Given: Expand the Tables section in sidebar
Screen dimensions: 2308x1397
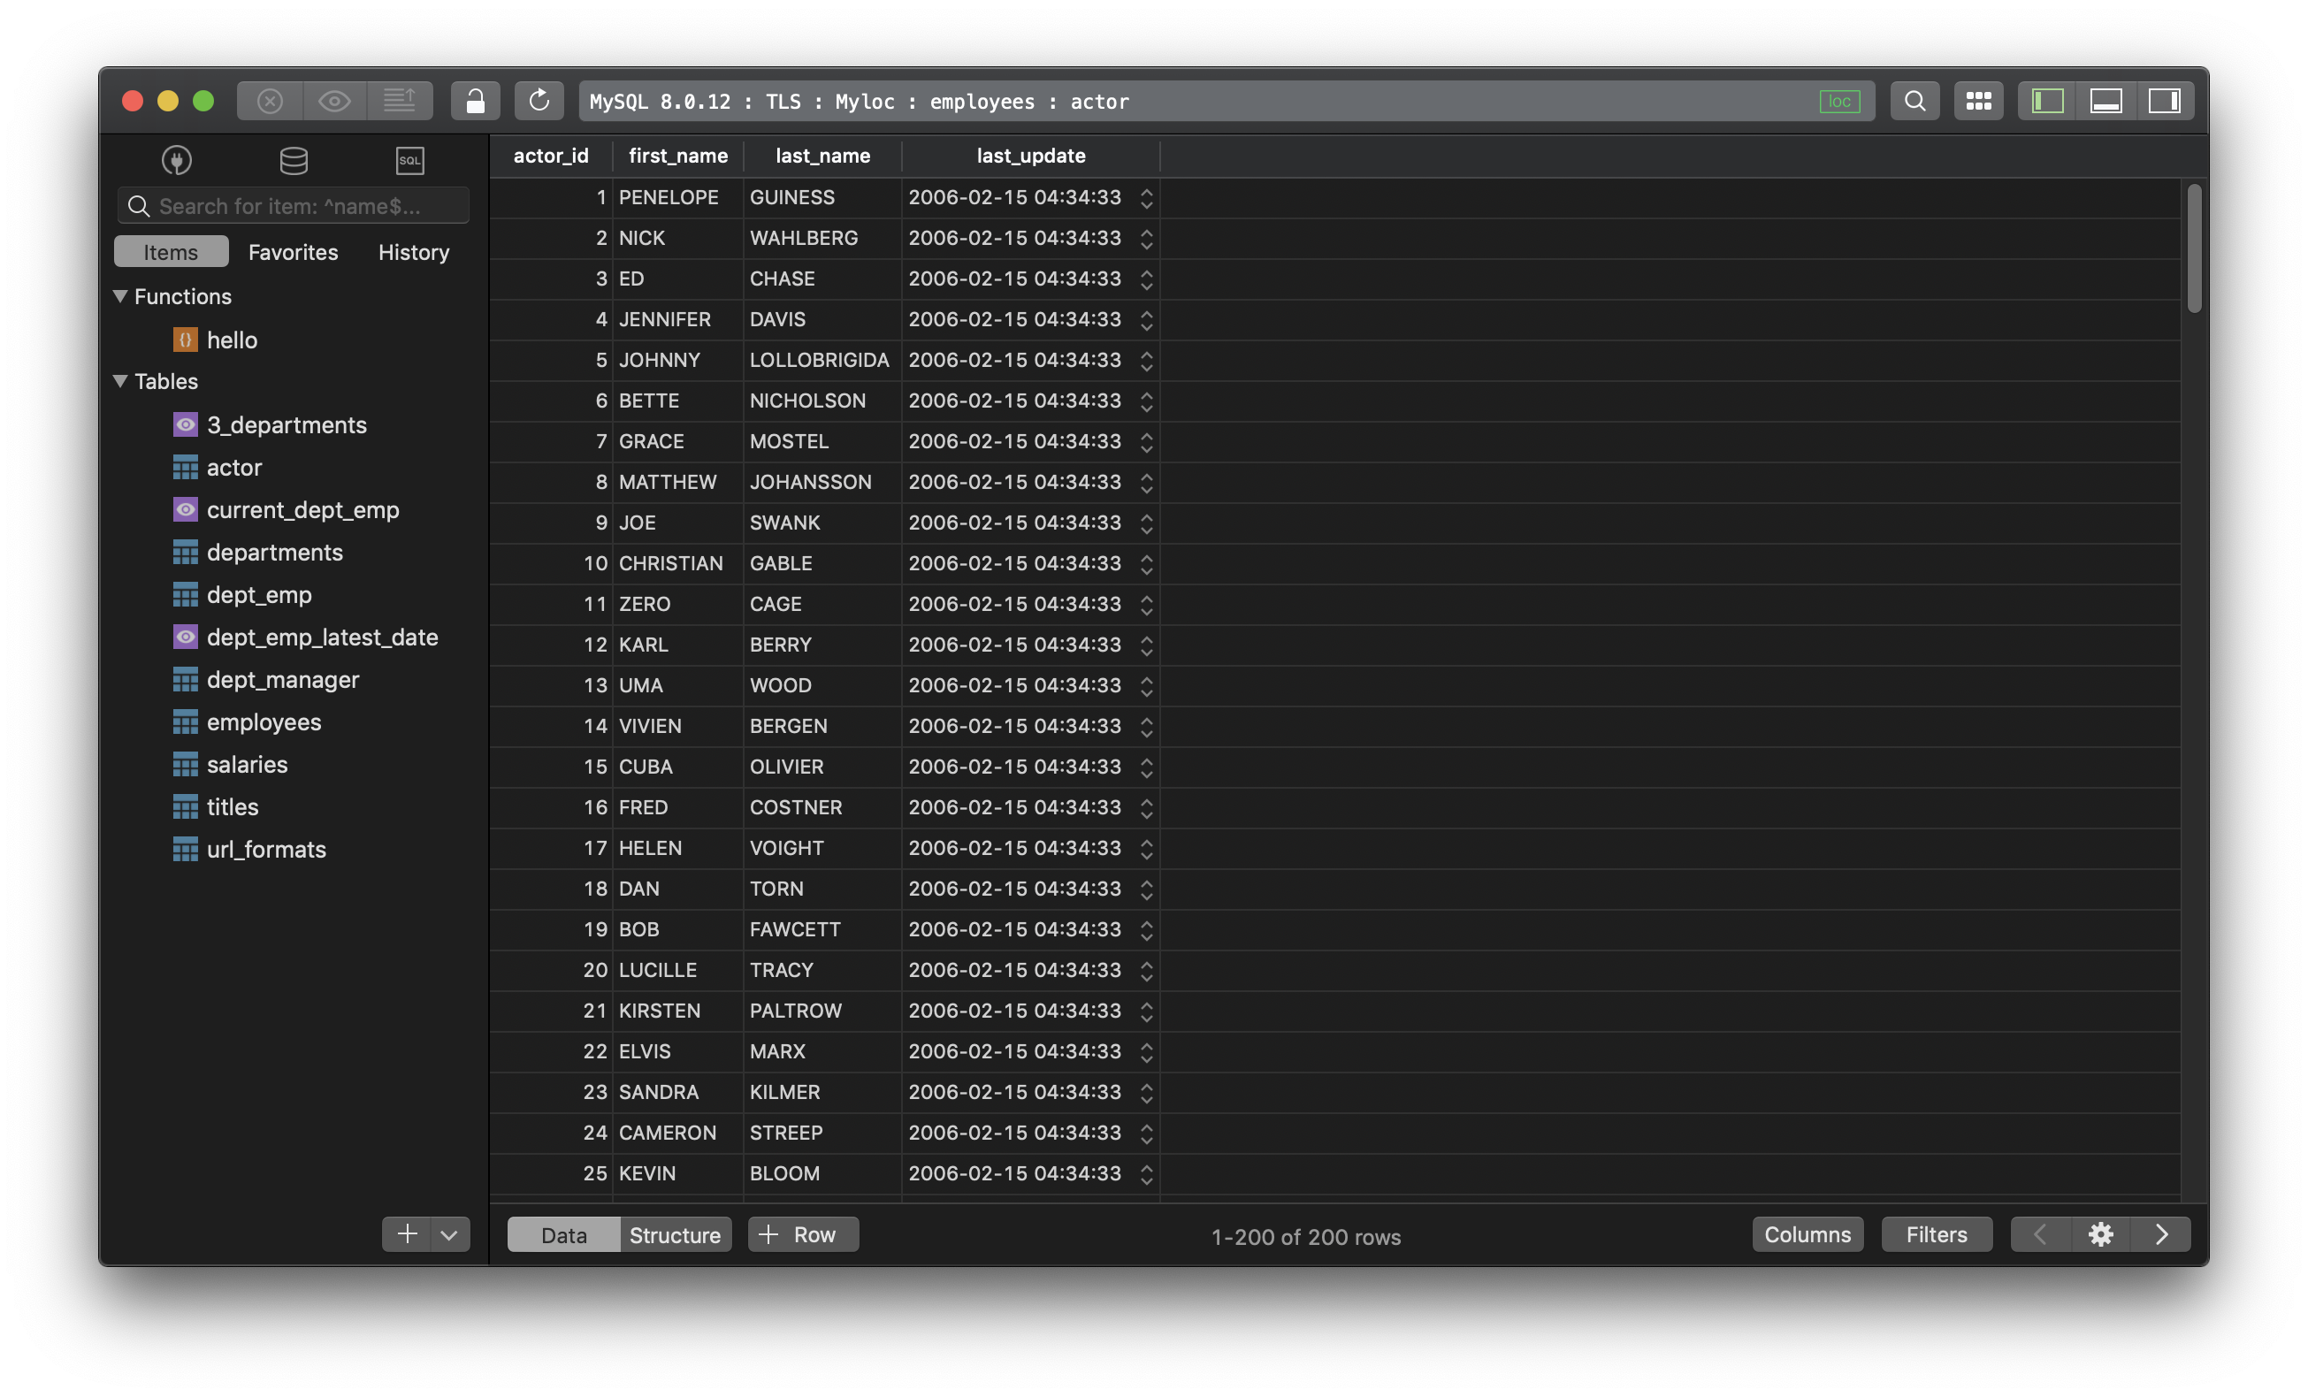Looking at the screenshot, I should click(x=117, y=380).
